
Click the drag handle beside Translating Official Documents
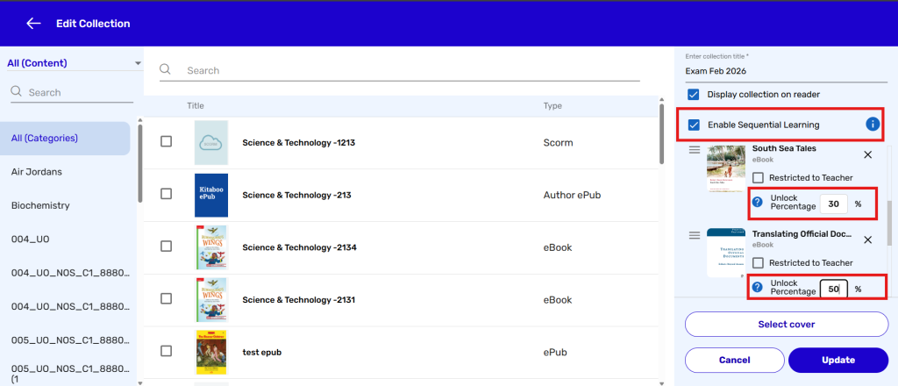click(x=695, y=235)
